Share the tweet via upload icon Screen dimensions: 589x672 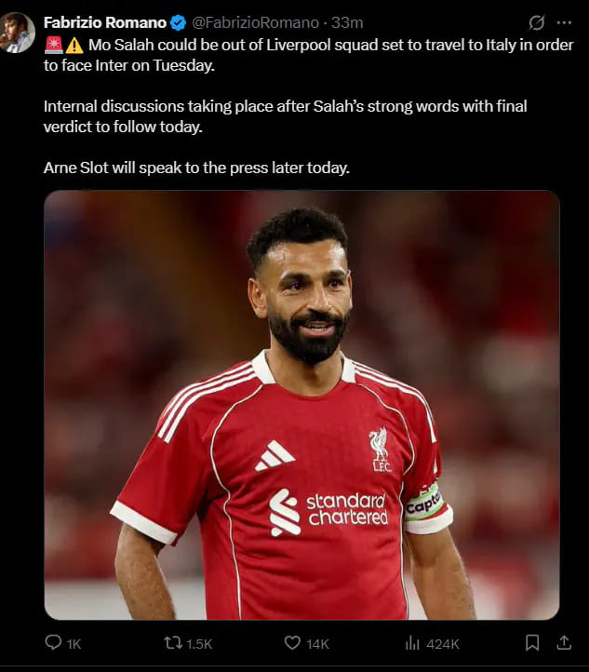click(x=564, y=642)
